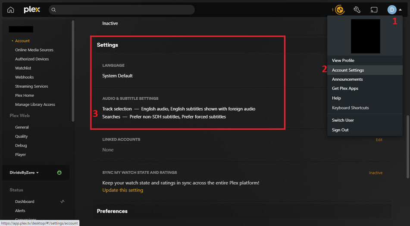Select Webhooks in the sidebar
The image size is (410, 226).
(24, 77)
